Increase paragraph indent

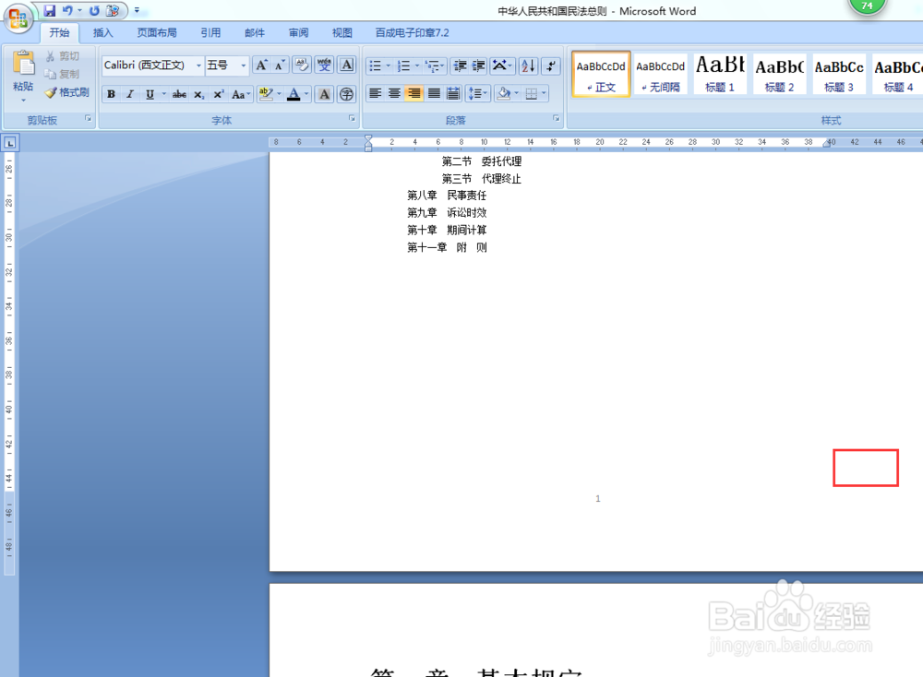point(479,65)
